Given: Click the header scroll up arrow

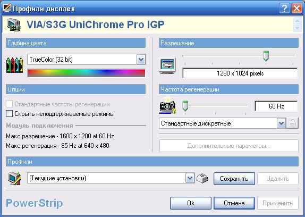Looking at the screenshot, I should [297, 21].
